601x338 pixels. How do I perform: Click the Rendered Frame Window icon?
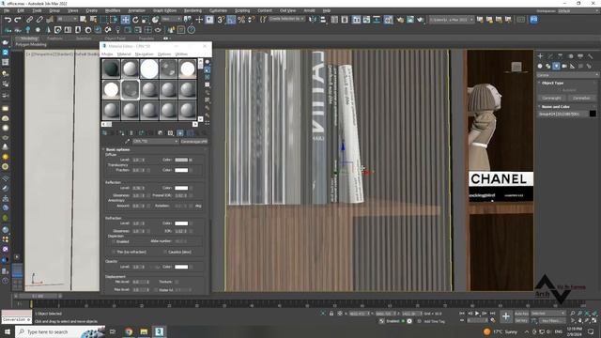pyautogui.click(x=410, y=20)
